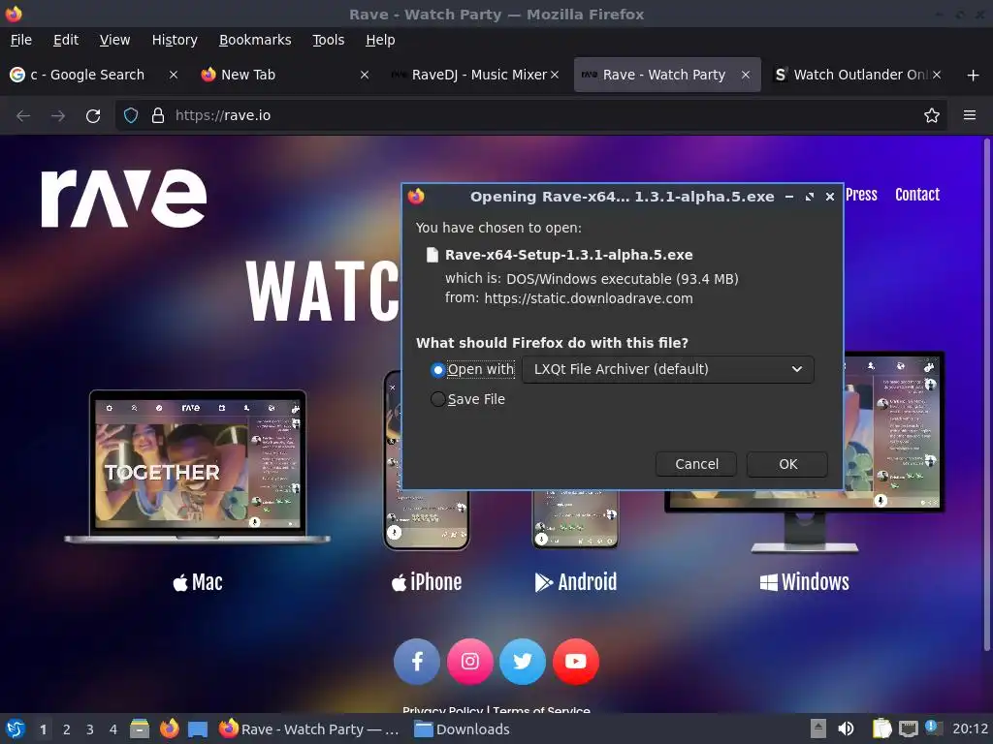Expand the LXQt File Archiver application dropdown

click(x=668, y=369)
